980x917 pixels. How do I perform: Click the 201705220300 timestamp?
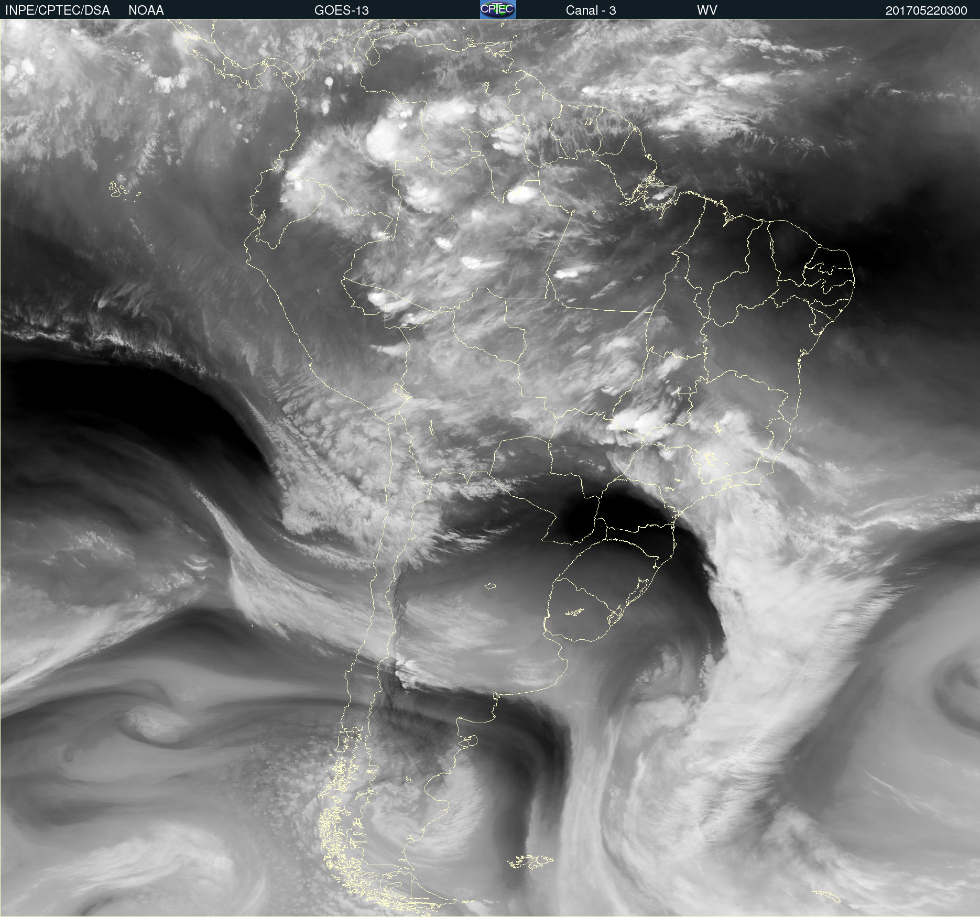tap(926, 10)
